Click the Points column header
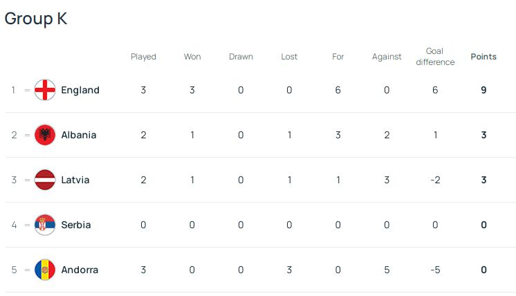This screenshot has height=296, width=516. [x=483, y=57]
